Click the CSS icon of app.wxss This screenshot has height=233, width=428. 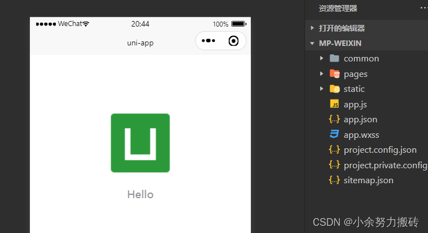334,134
